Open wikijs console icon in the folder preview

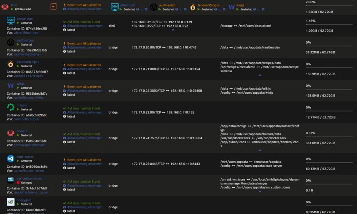click(258, 9)
